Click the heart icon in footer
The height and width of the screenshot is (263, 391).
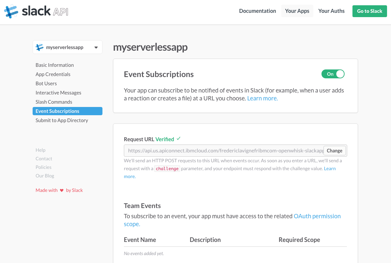(x=62, y=191)
